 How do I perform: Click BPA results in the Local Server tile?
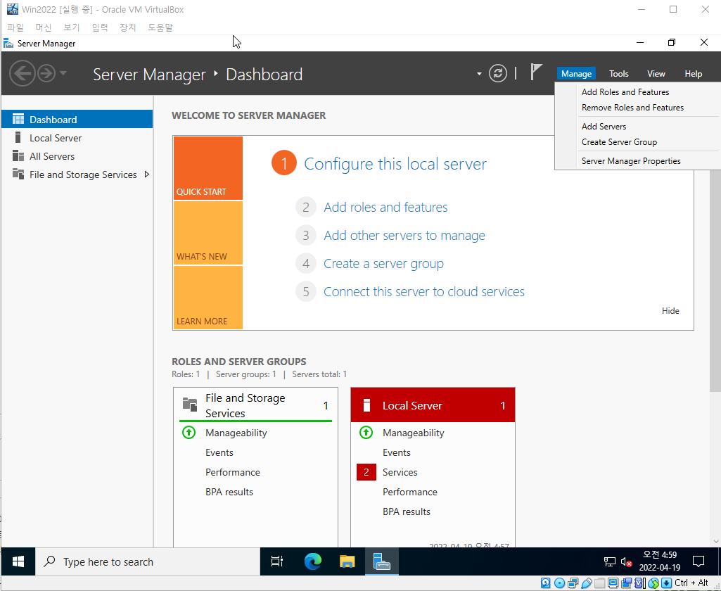click(x=407, y=512)
